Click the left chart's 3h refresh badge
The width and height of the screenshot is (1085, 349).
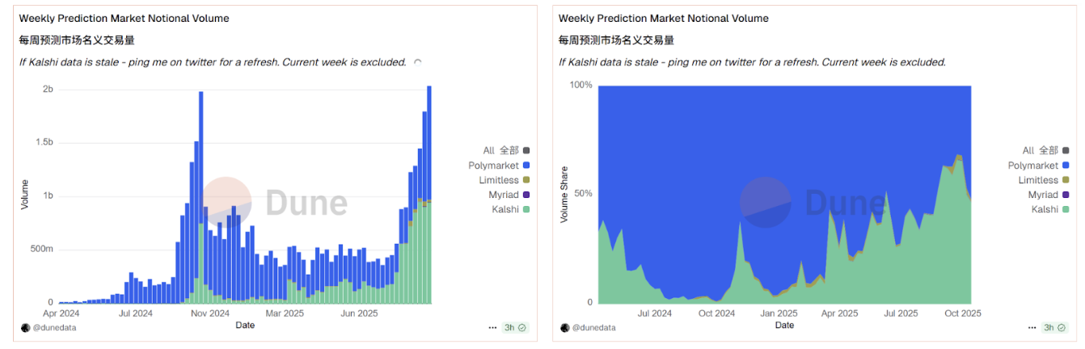coord(515,327)
